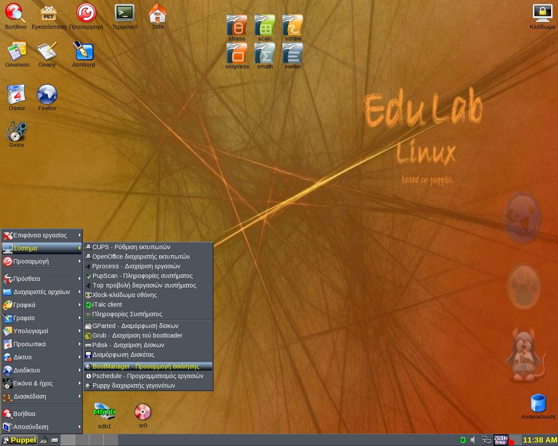
Task: Expand the Διασκέδαση submenu
Action: click(42, 396)
